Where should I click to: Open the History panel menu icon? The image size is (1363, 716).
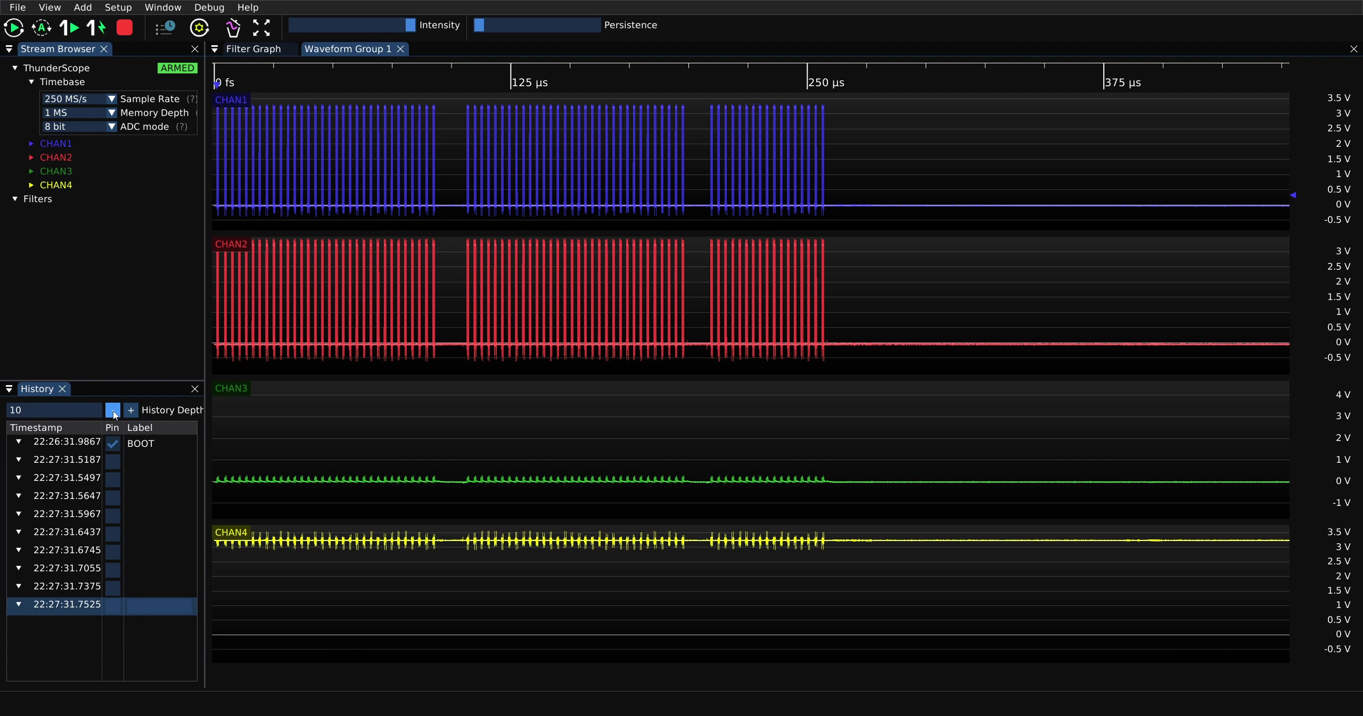[9, 389]
